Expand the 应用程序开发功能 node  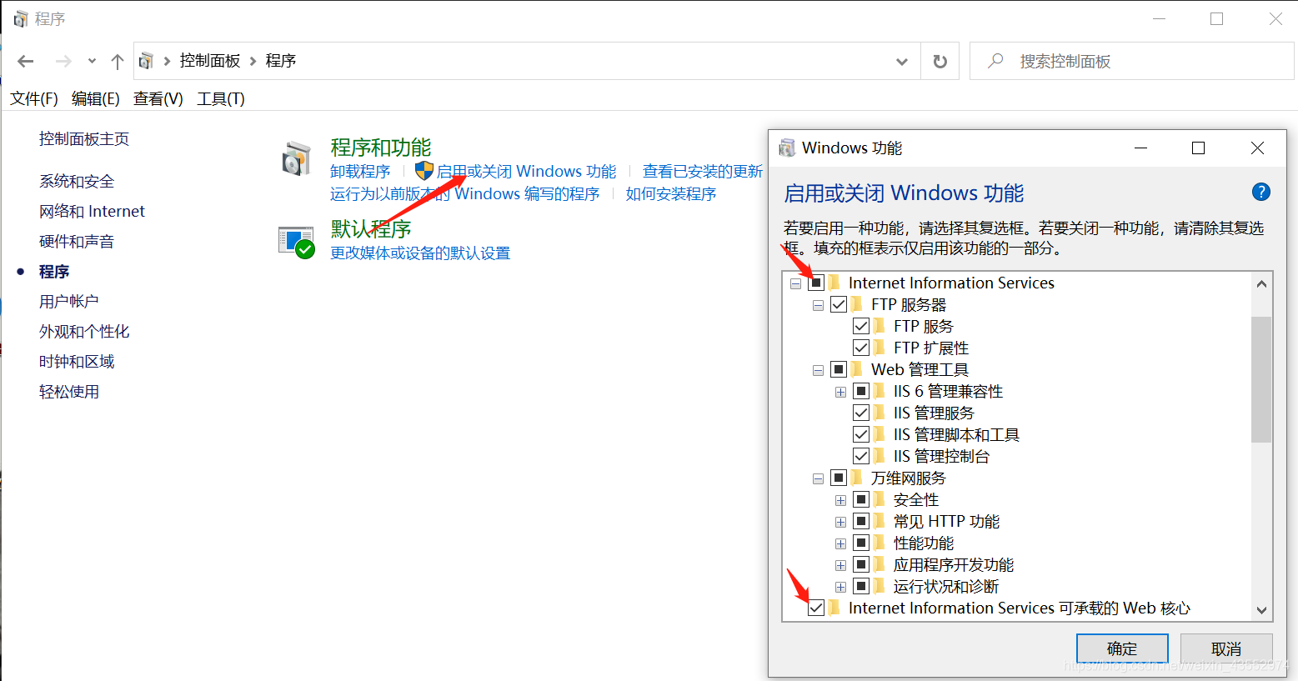click(840, 565)
